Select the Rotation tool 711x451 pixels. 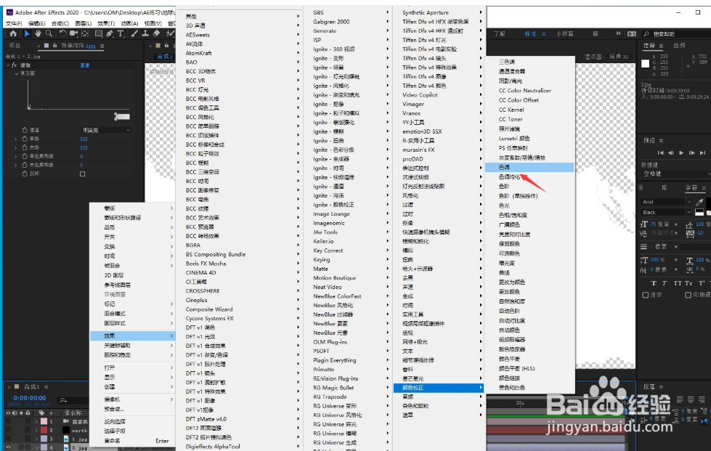(62, 33)
